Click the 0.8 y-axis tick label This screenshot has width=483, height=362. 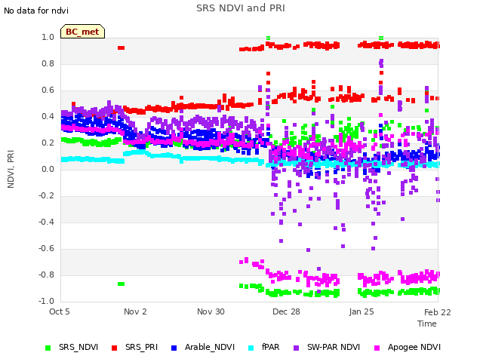pyautogui.click(x=48, y=63)
